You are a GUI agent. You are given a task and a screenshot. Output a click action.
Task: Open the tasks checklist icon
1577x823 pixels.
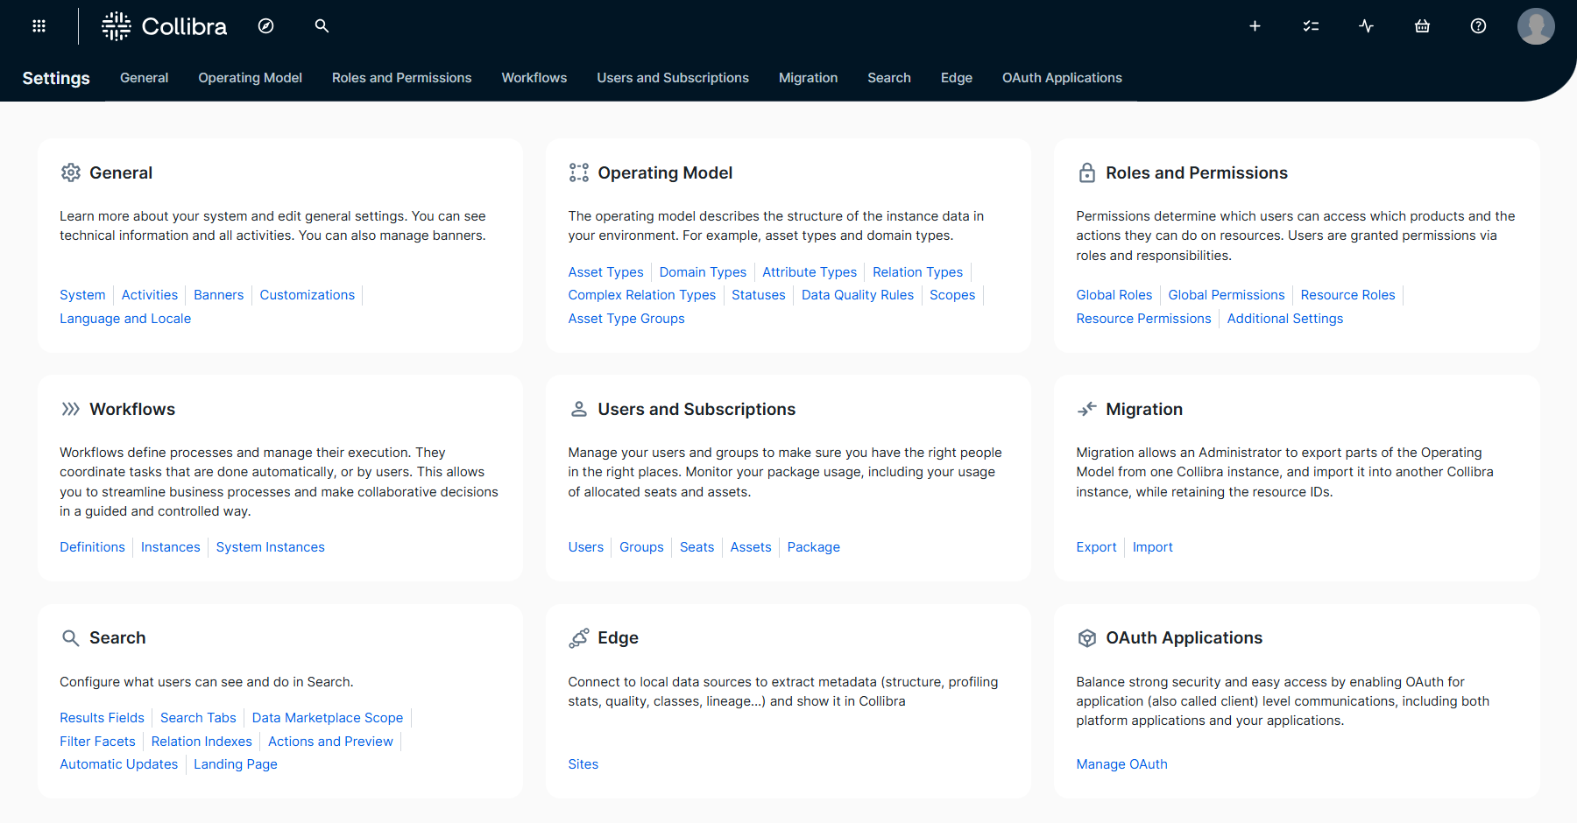point(1311,26)
